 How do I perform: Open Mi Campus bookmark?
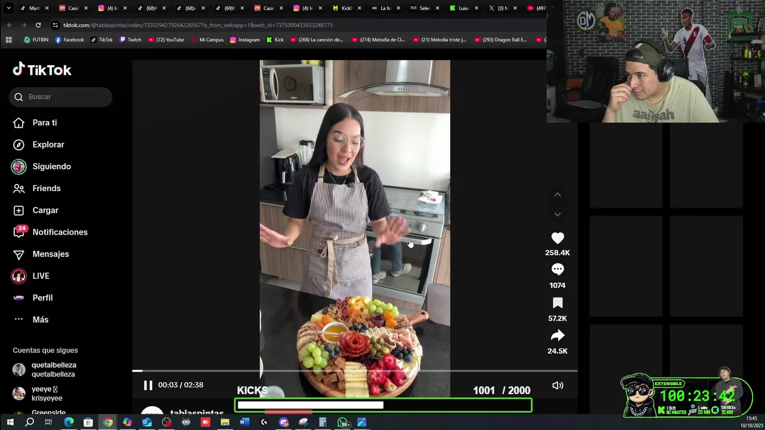[207, 40]
